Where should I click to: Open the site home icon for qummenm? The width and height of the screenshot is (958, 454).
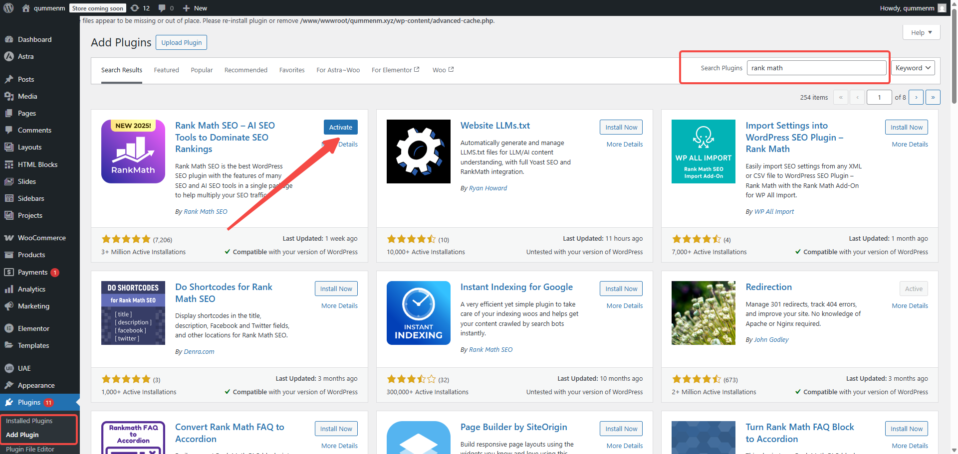point(26,8)
